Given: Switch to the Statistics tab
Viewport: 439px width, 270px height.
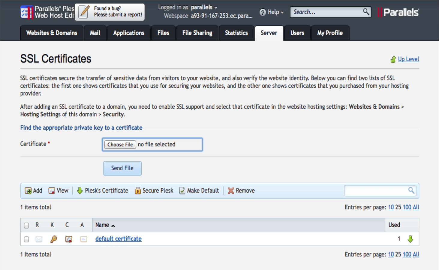Looking at the screenshot, I should tap(236, 33).
